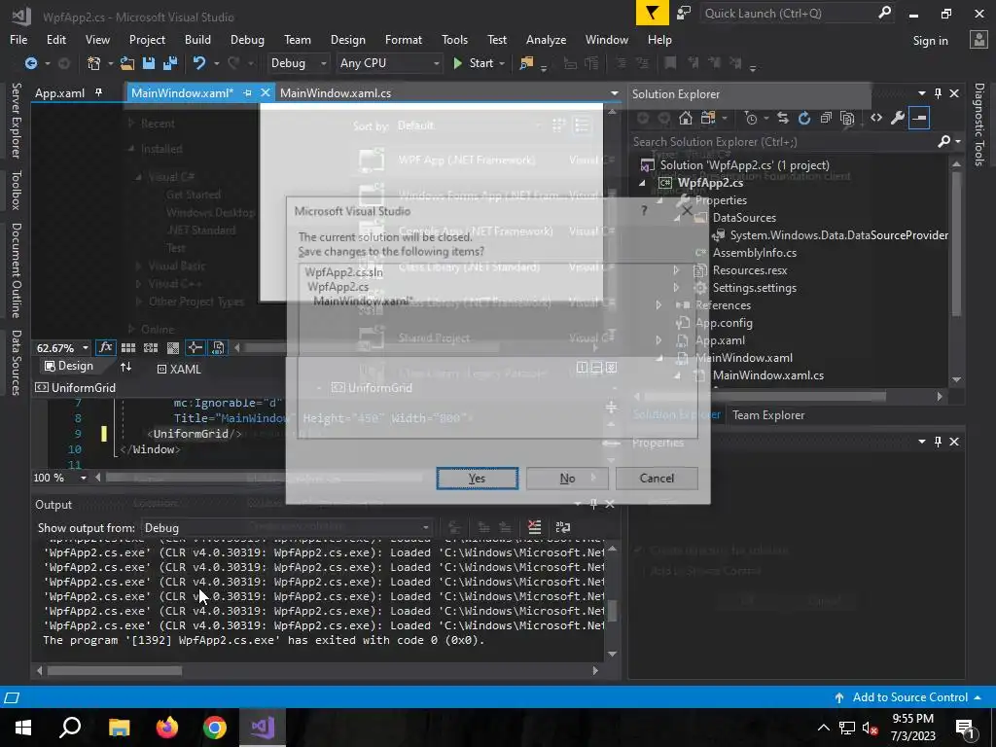Refresh the Solution Explorer
Image resolution: width=996 pixels, height=747 pixels.
(804, 118)
